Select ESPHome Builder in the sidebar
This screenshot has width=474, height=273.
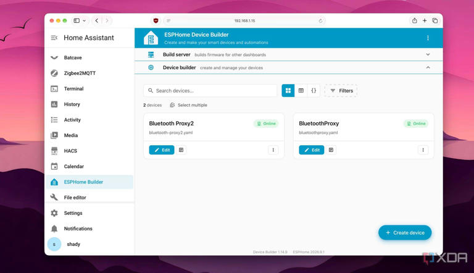point(89,182)
